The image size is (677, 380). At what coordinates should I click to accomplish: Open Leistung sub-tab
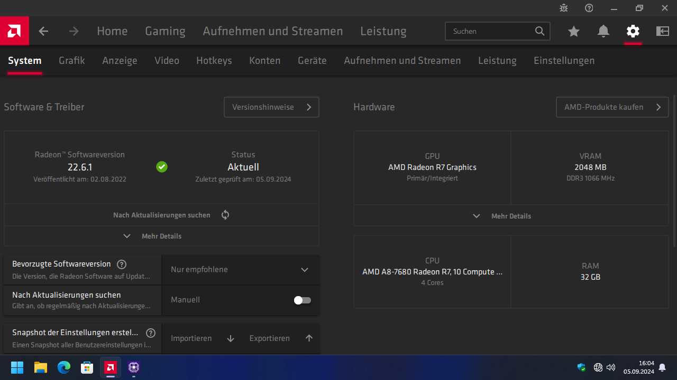497,61
